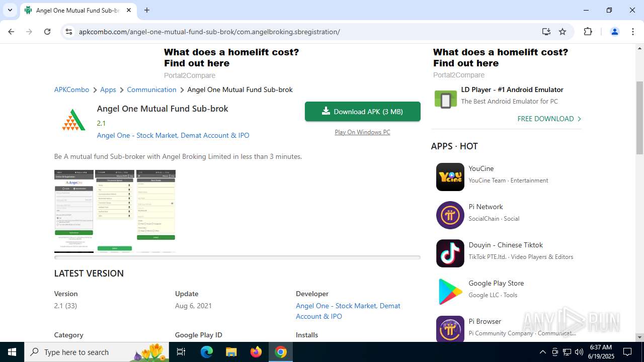Open the third app screenshot thumbnail
The width and height of the screenshot is (644, 362).
156,211
